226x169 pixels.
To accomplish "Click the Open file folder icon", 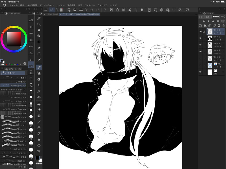I will coord(75,10).
